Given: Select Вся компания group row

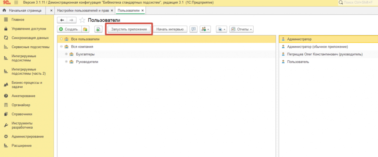Looking at the screenshot, I should 166,47.
